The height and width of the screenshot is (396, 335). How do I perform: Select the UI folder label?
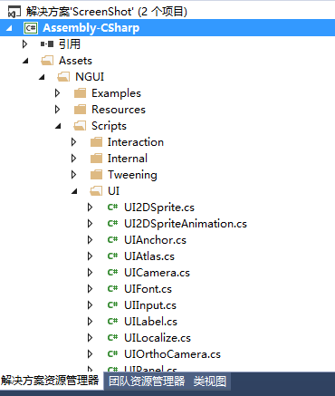click(113, 191)
